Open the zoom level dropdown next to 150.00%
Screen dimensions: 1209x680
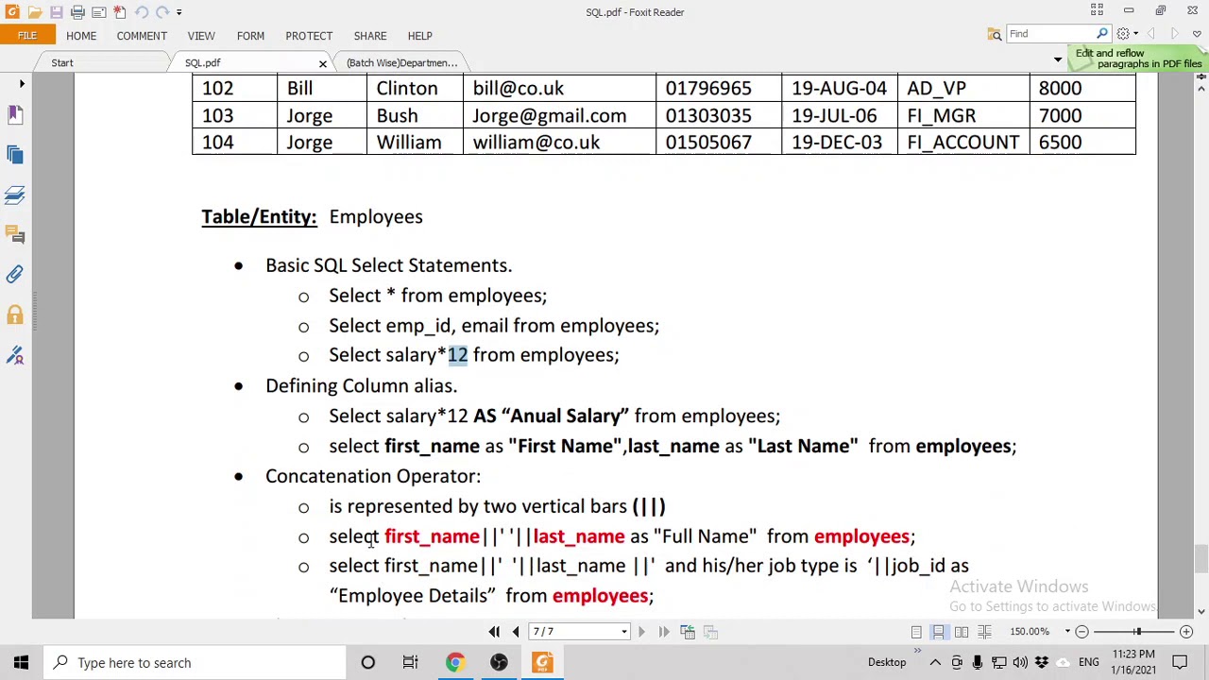pos(1068,632)
